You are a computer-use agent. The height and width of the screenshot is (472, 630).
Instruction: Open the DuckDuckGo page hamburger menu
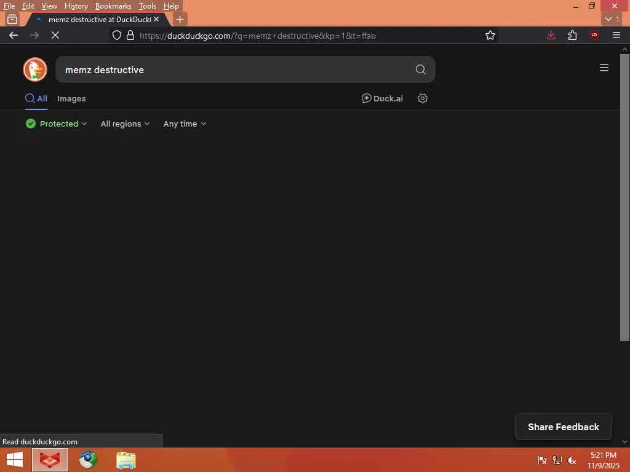[x=604, y=68]
